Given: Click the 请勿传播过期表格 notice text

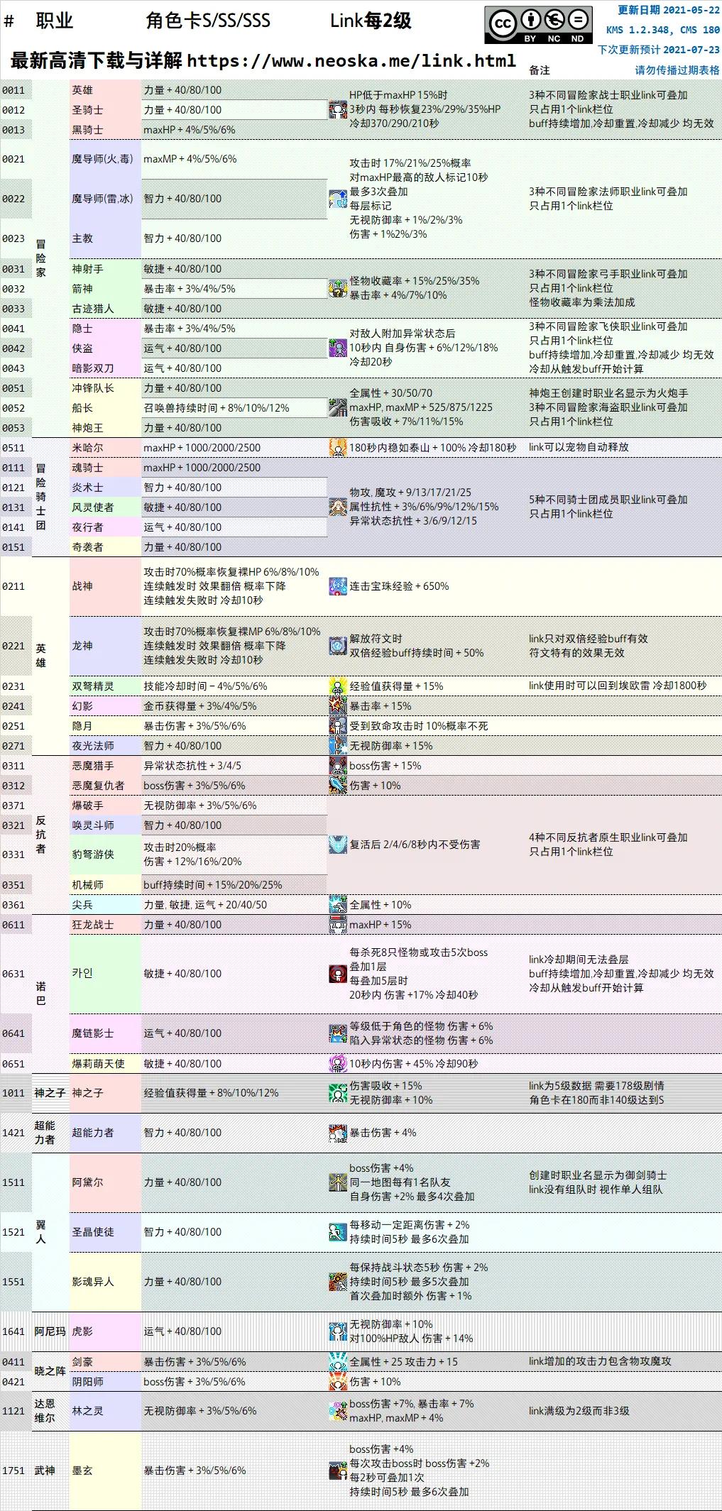Looking at the screenshot, I should tap(677, 70).
